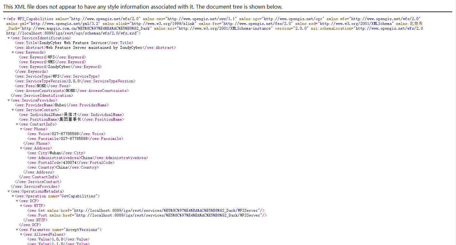The image size is (456, 245).
Task: Collapse the ows:Address node
Action: [x=21, y=148]
